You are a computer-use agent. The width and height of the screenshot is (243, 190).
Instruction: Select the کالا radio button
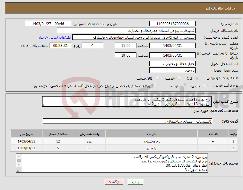click(197, 78)
